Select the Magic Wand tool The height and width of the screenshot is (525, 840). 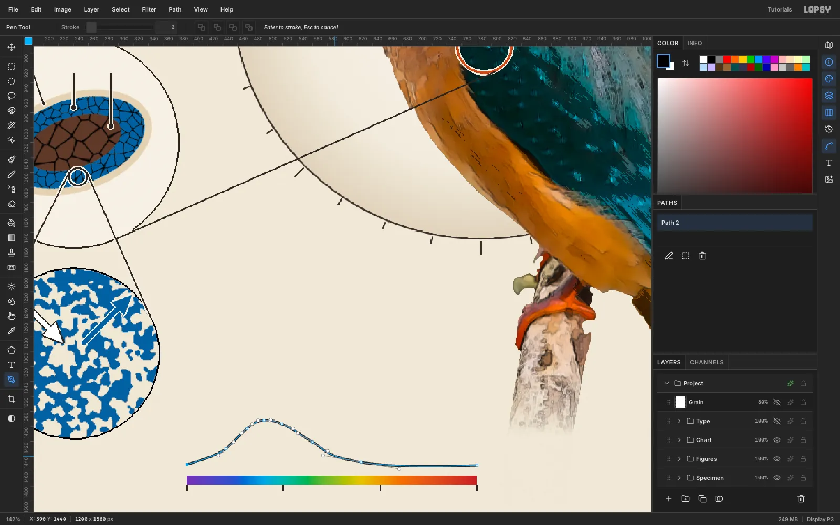click(12, 125)
